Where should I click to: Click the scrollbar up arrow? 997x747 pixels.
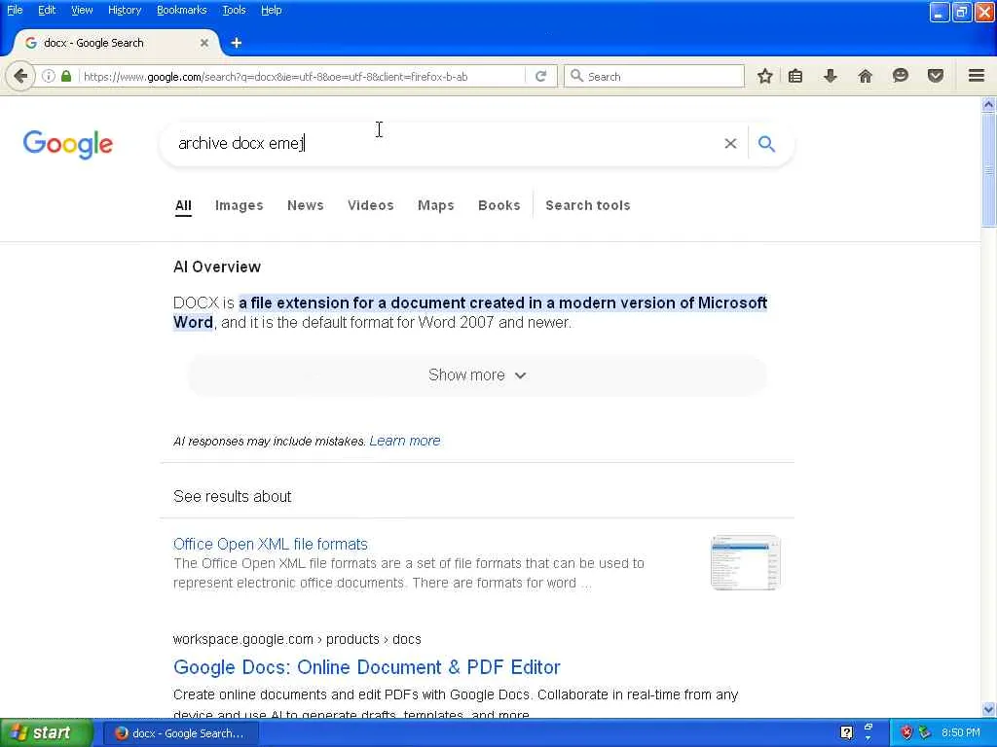click(x=989, y=105)
